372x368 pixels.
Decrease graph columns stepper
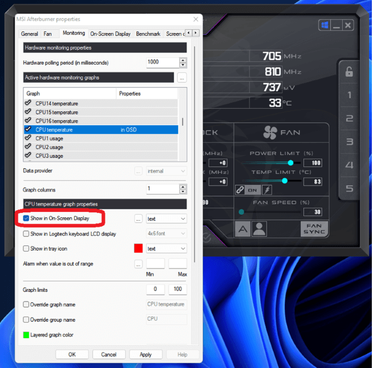click(183, 191)
